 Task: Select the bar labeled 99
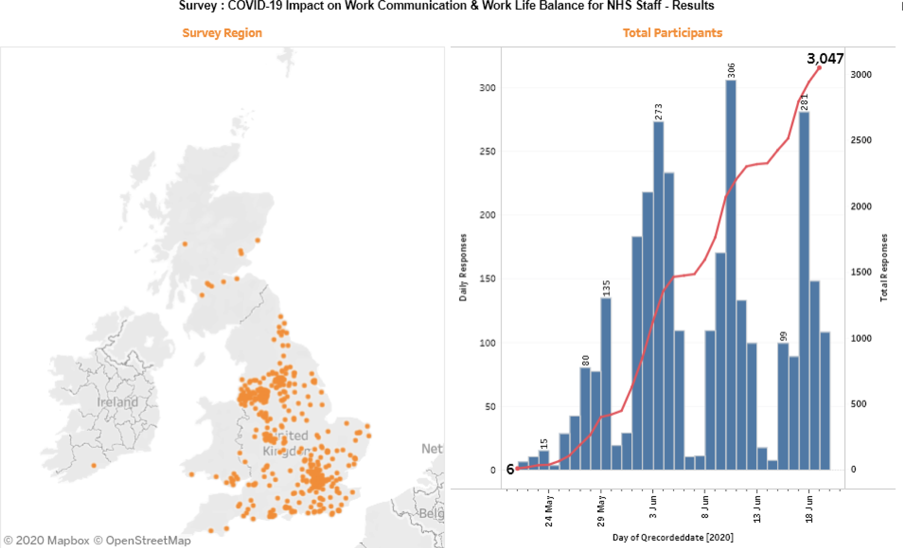783,406
